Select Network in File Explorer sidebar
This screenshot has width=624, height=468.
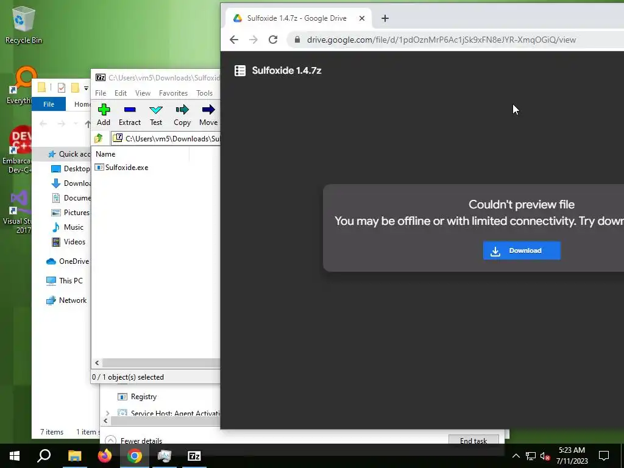pyautogui.click(x=66, y=300)
